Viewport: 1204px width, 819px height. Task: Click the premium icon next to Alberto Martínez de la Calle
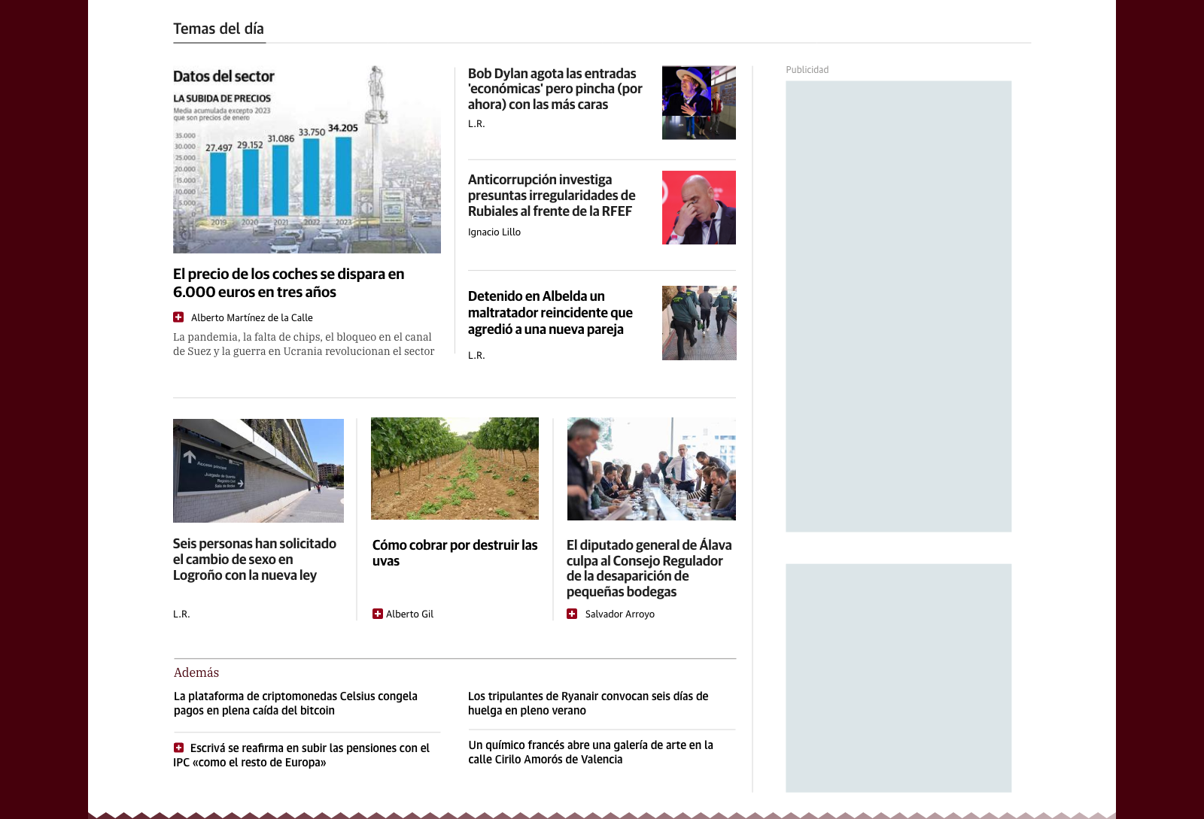pyautogui.click(x=179, y=317)
